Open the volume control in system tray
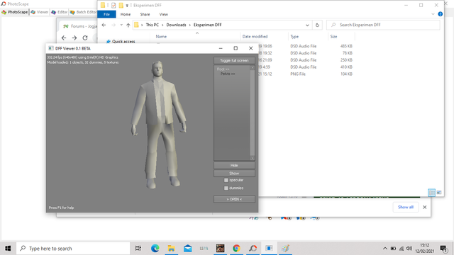Image resolution: width=454 pixels, height=255 pixels. [409, 249]
